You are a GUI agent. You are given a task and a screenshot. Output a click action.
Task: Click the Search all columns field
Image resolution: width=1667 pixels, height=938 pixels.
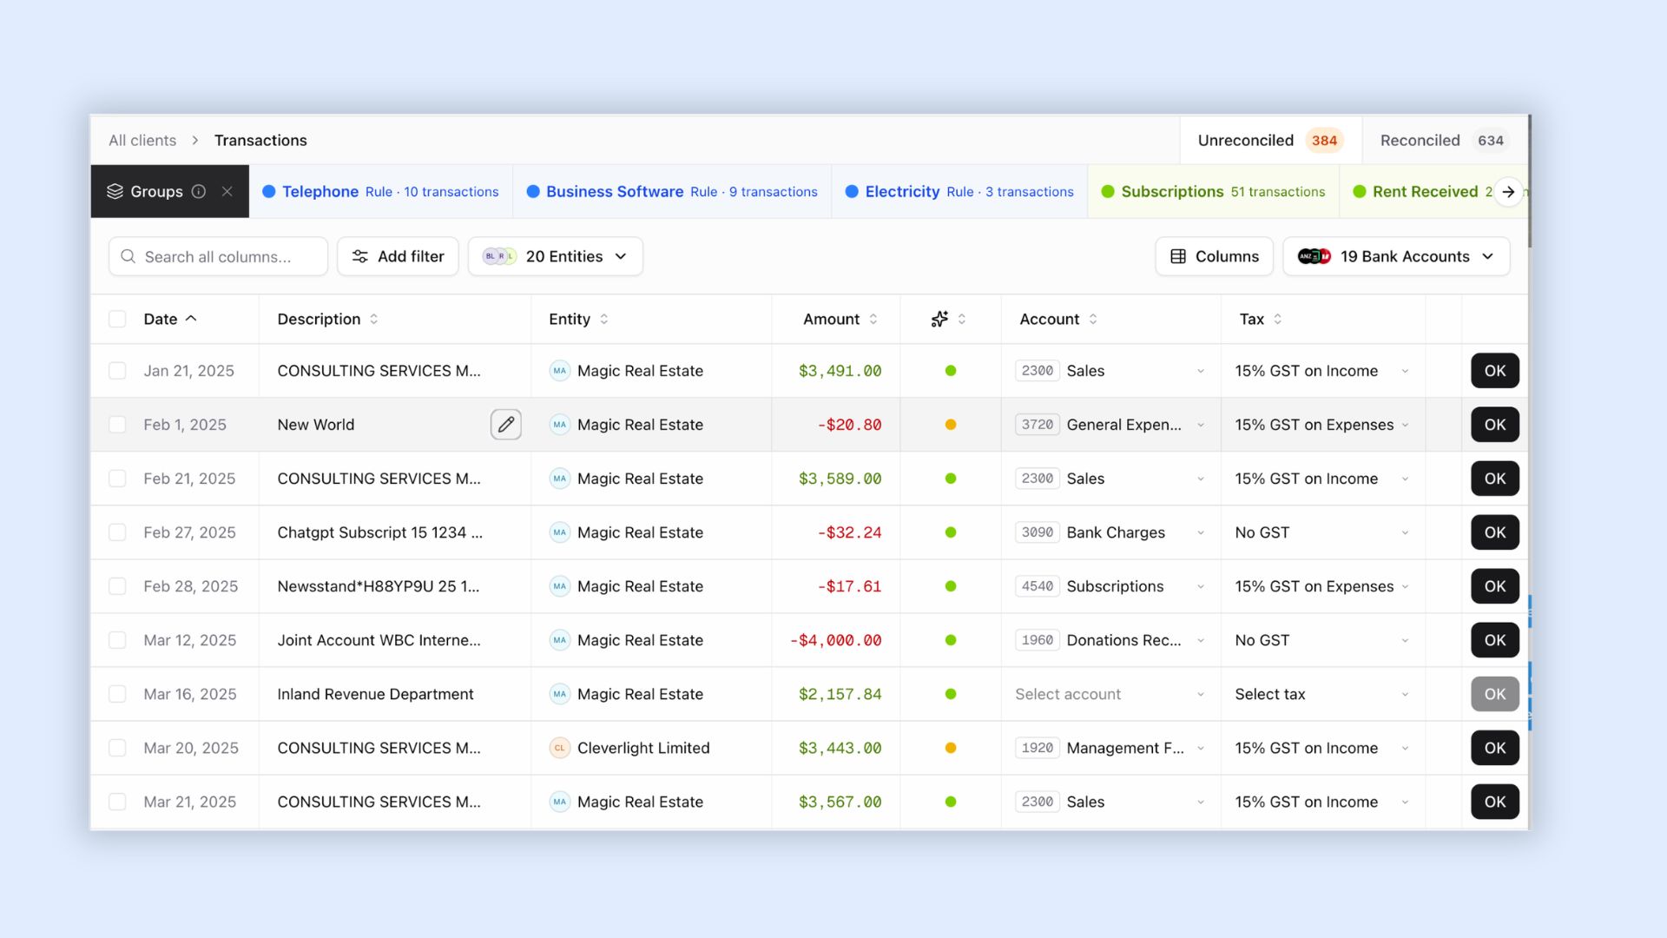click(x=218, y=256)
